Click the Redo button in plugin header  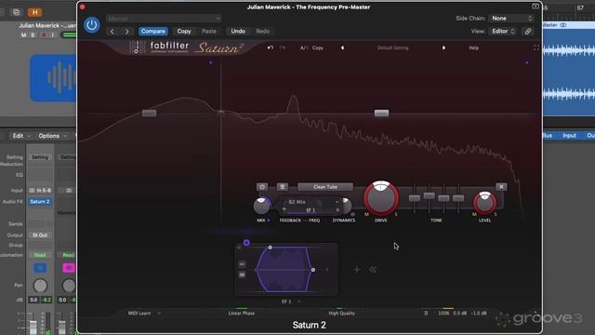(x=262, y=31)
